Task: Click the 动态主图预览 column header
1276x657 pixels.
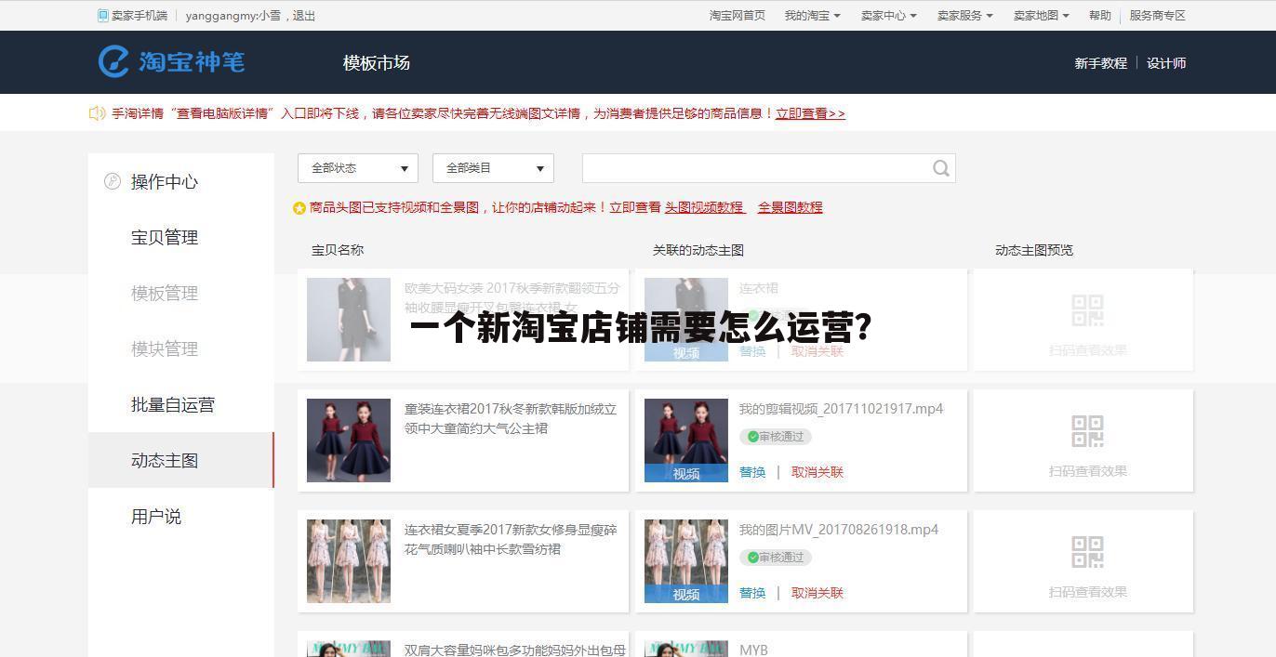Action: coord(1034,250)
